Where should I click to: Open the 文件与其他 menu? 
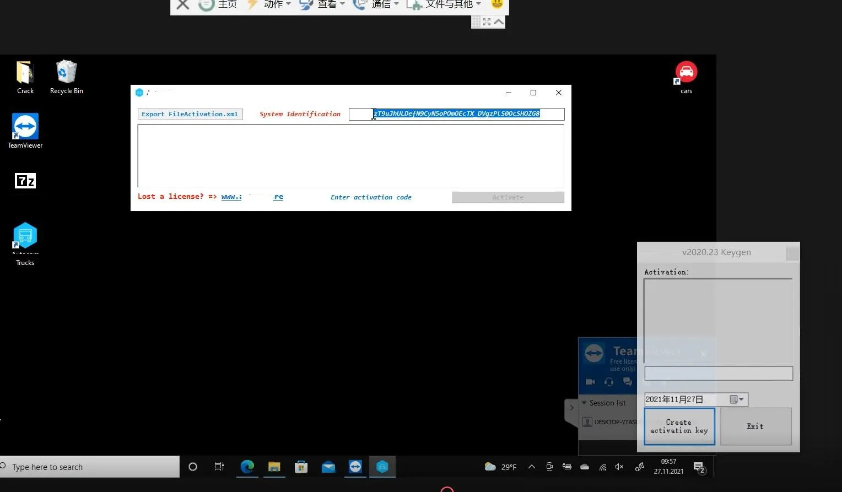(449, 4)
